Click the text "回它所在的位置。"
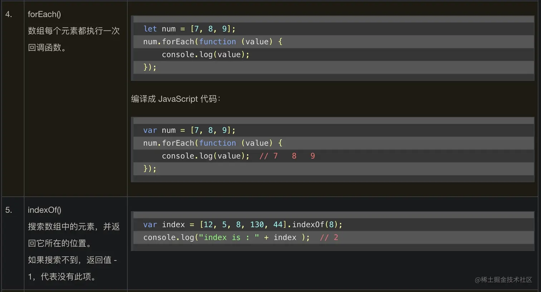 coord(59,243)
